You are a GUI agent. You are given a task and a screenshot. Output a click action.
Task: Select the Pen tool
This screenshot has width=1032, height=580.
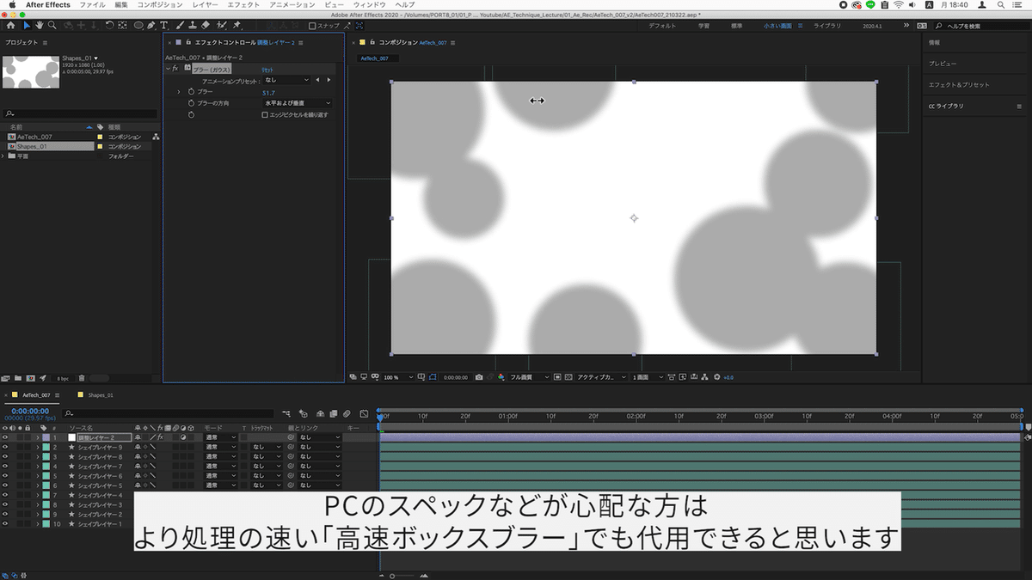pyautogui.click(x=152, y=26)
